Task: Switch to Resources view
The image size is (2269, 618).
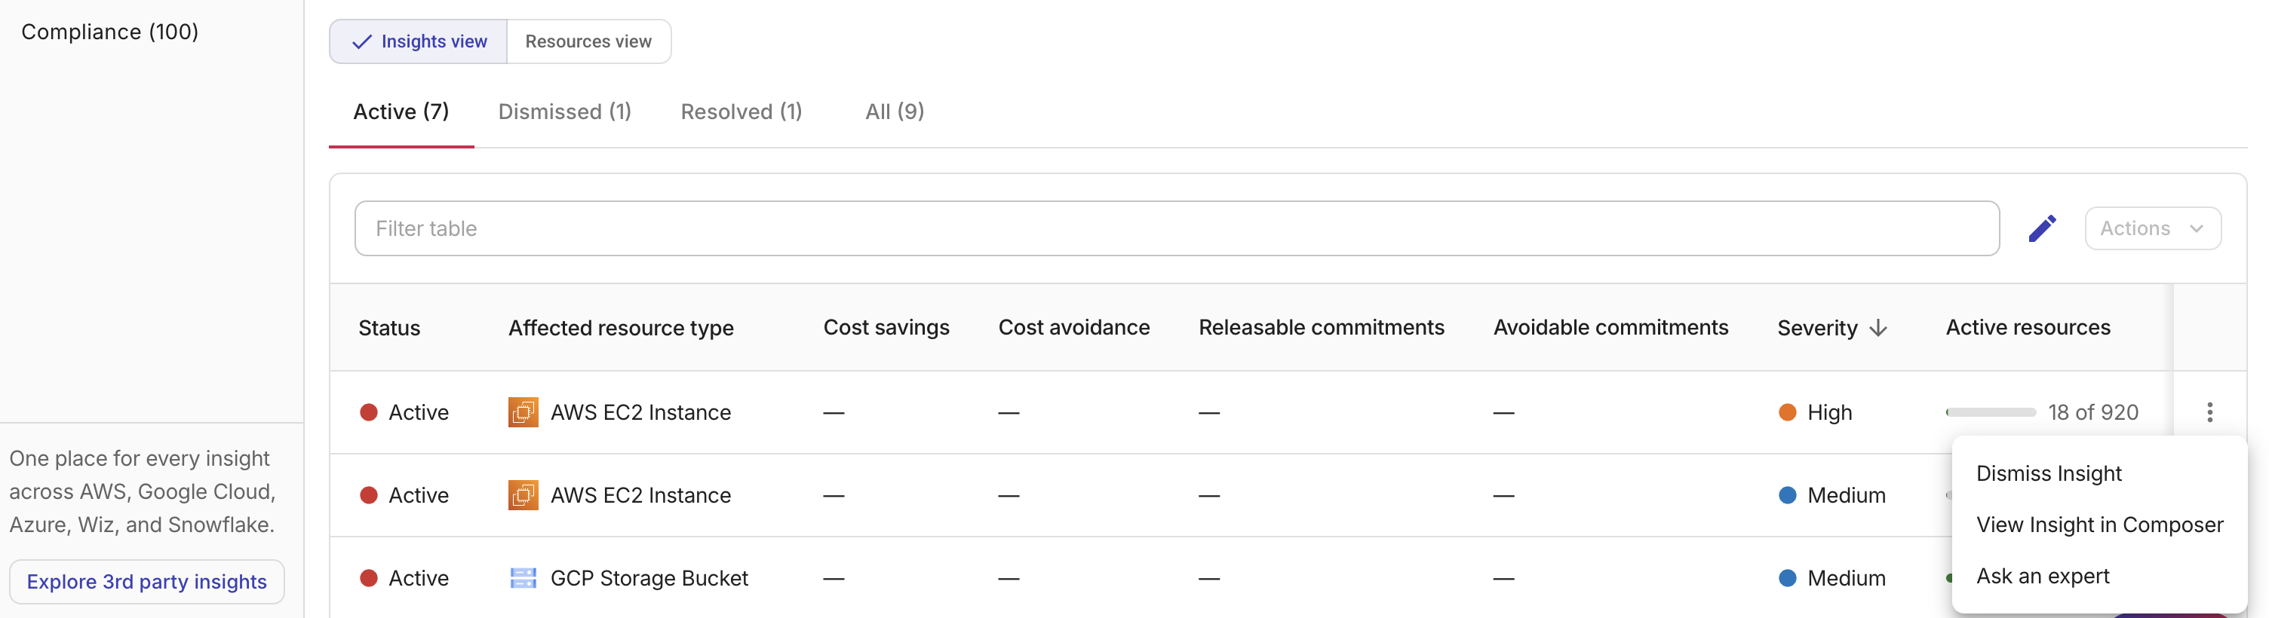Action: tap(588, 41)
